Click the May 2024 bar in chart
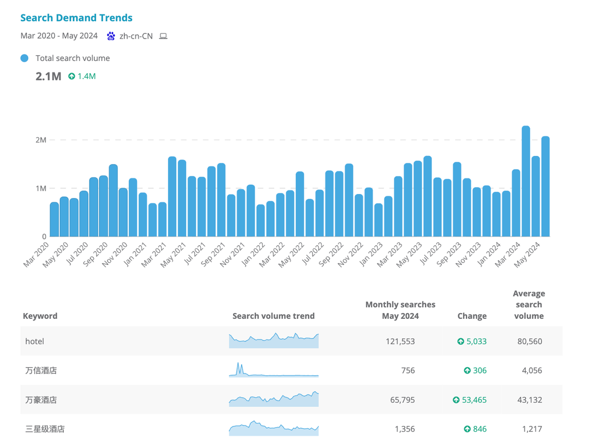Image resolution: width=589 pixels, height=442 pixels. pyautogui.click(x=545, y=186)
